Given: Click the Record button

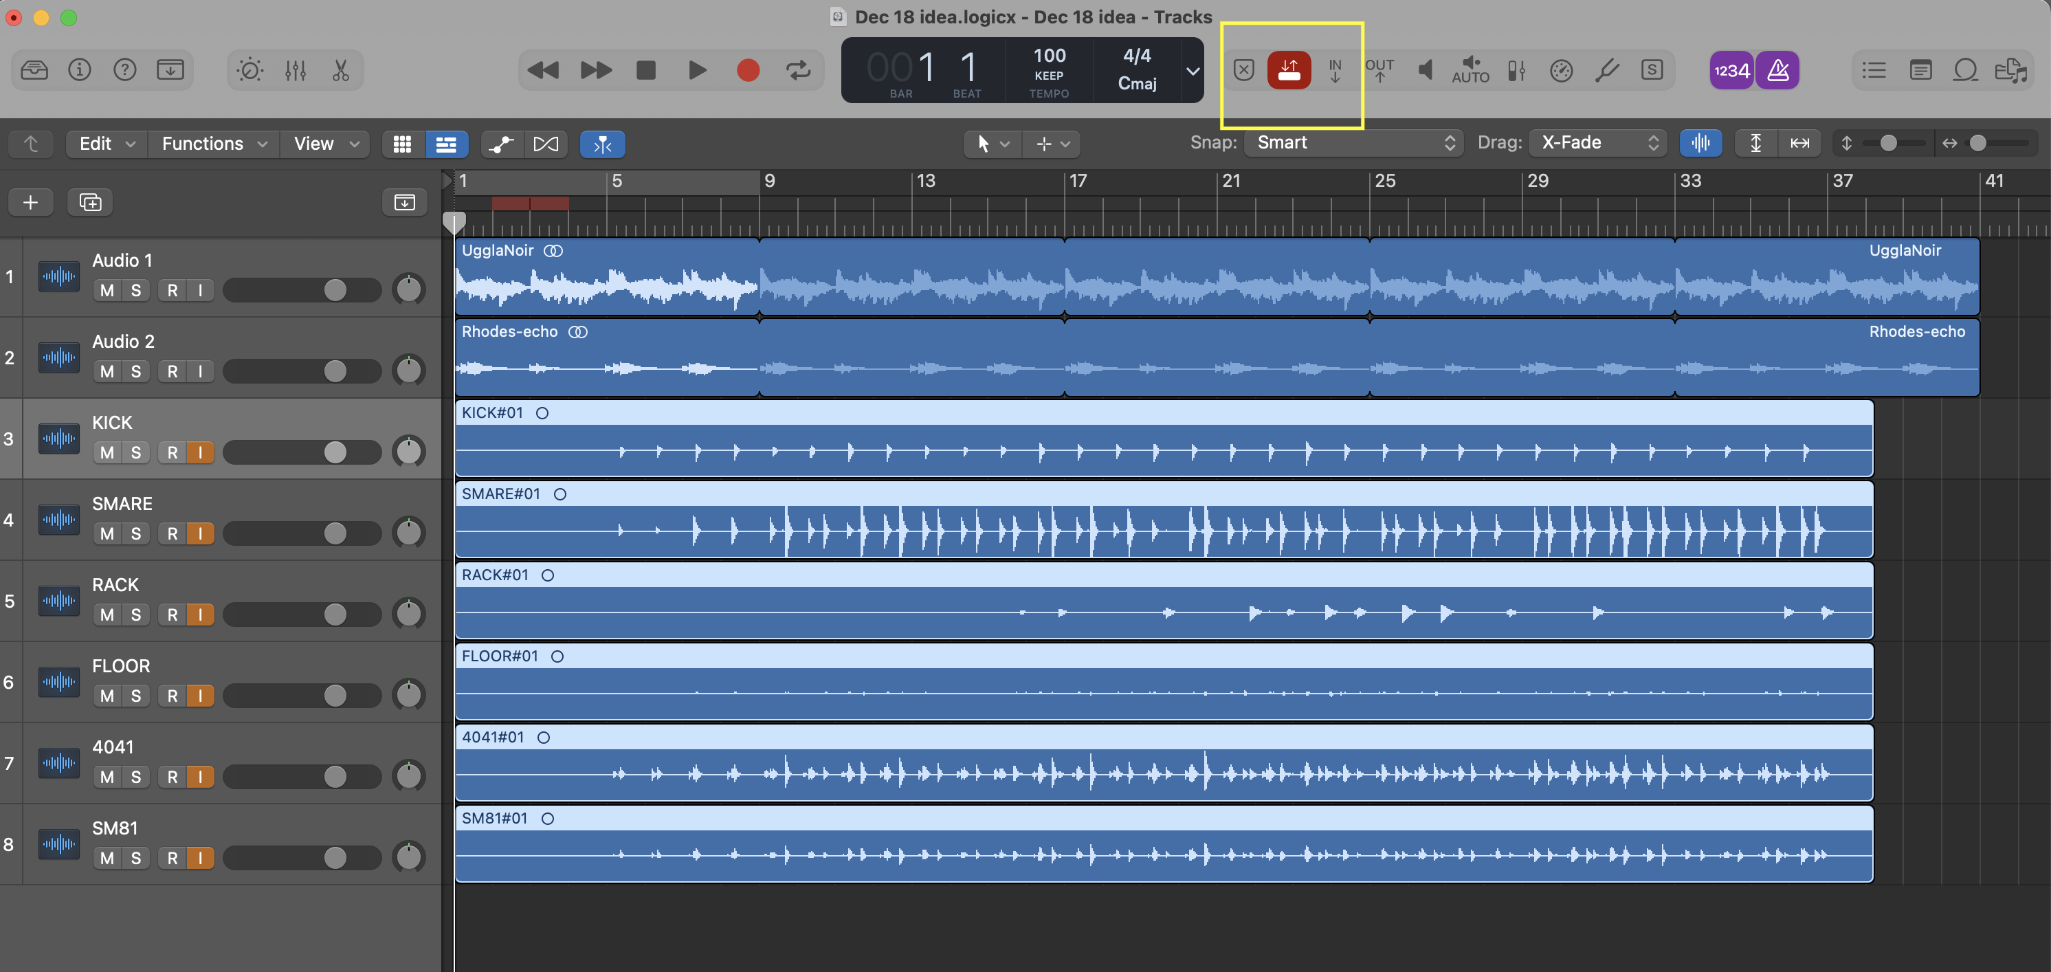Looking at the screenshot, I should click(748, 70).
